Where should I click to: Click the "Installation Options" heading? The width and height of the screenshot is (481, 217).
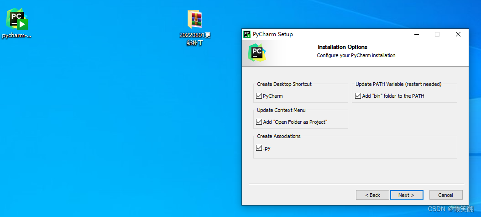343,47
